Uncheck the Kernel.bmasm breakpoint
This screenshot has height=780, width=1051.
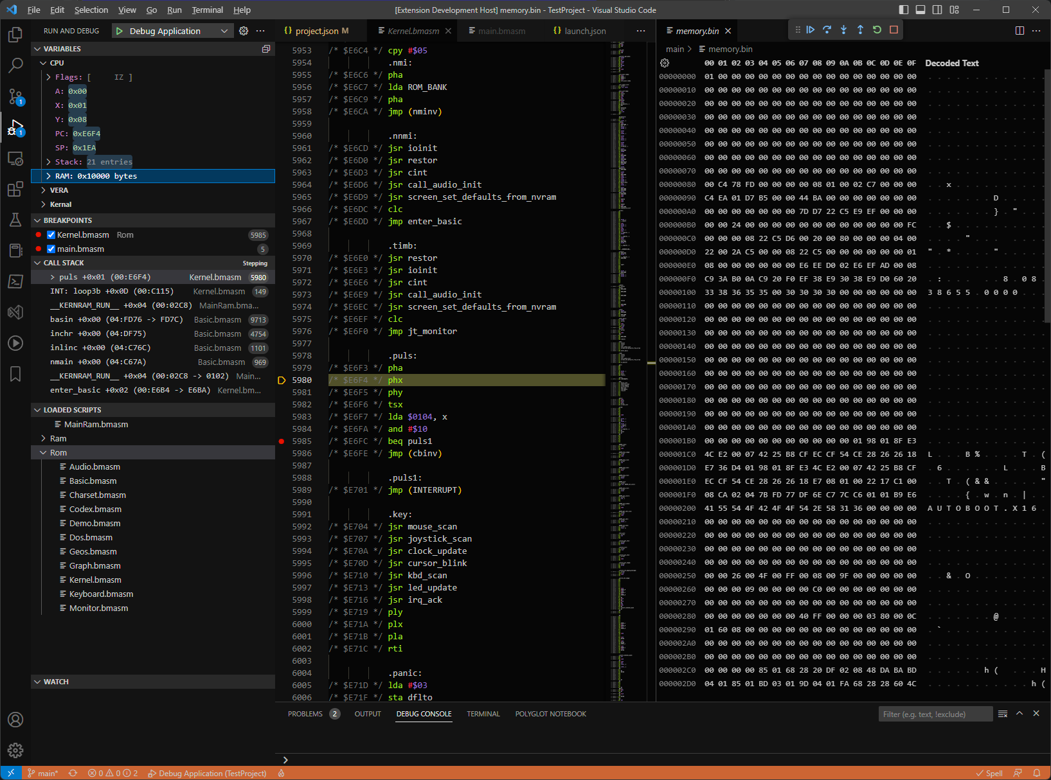click(x=51, y=235)
